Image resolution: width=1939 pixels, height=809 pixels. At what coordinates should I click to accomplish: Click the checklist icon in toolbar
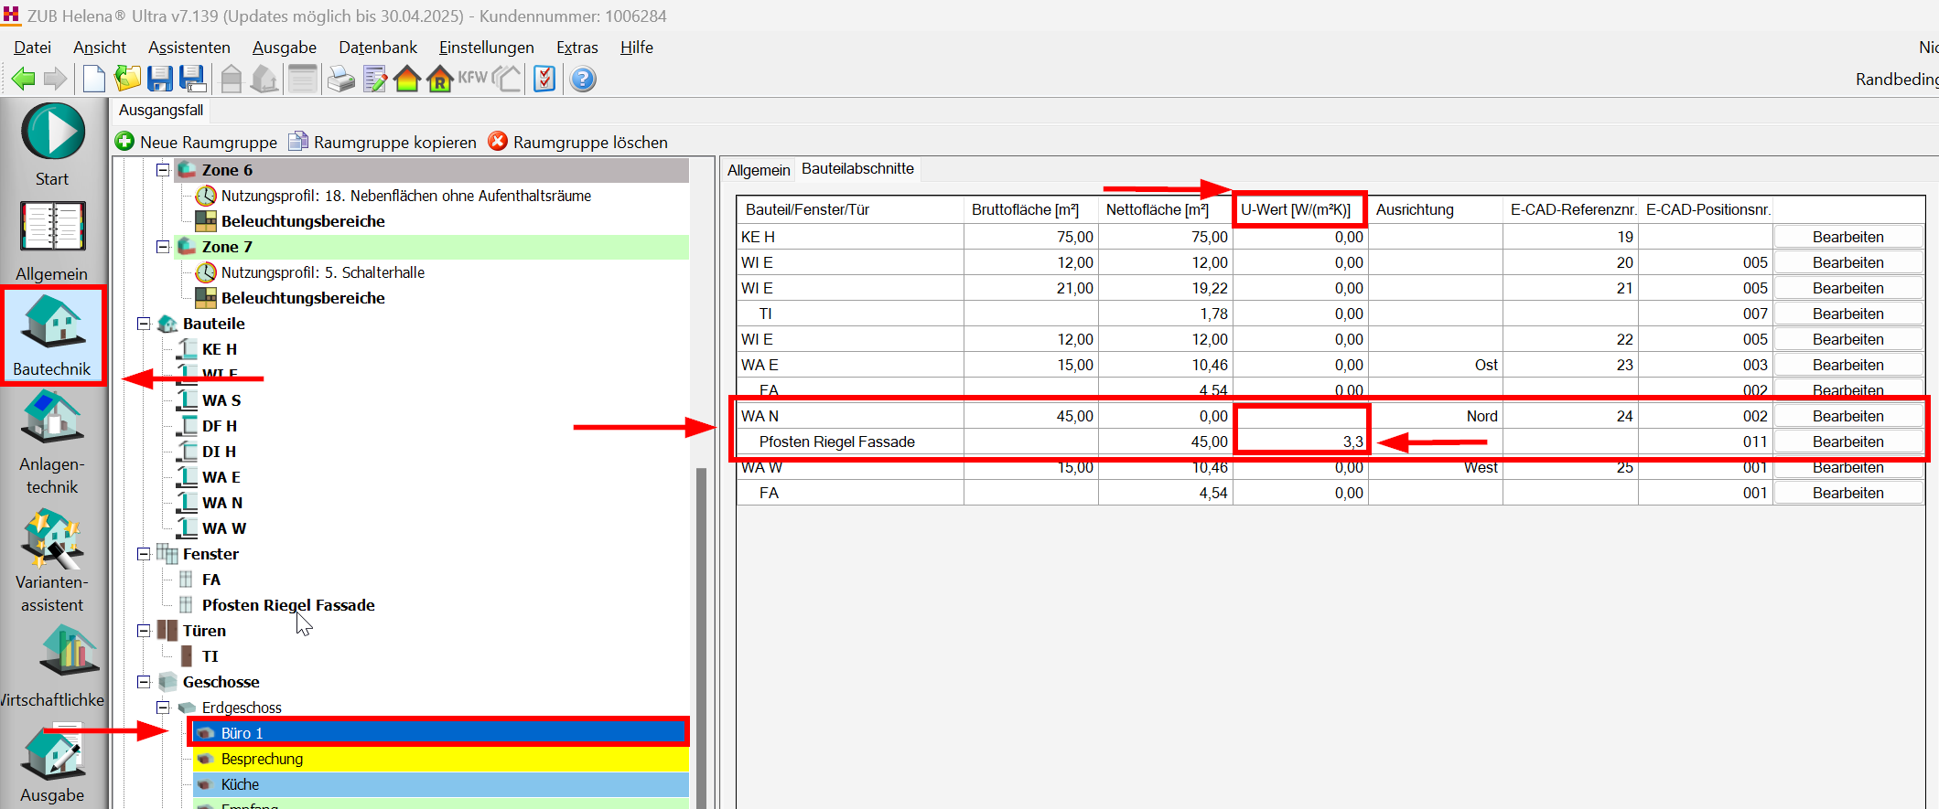click(544, 80)
